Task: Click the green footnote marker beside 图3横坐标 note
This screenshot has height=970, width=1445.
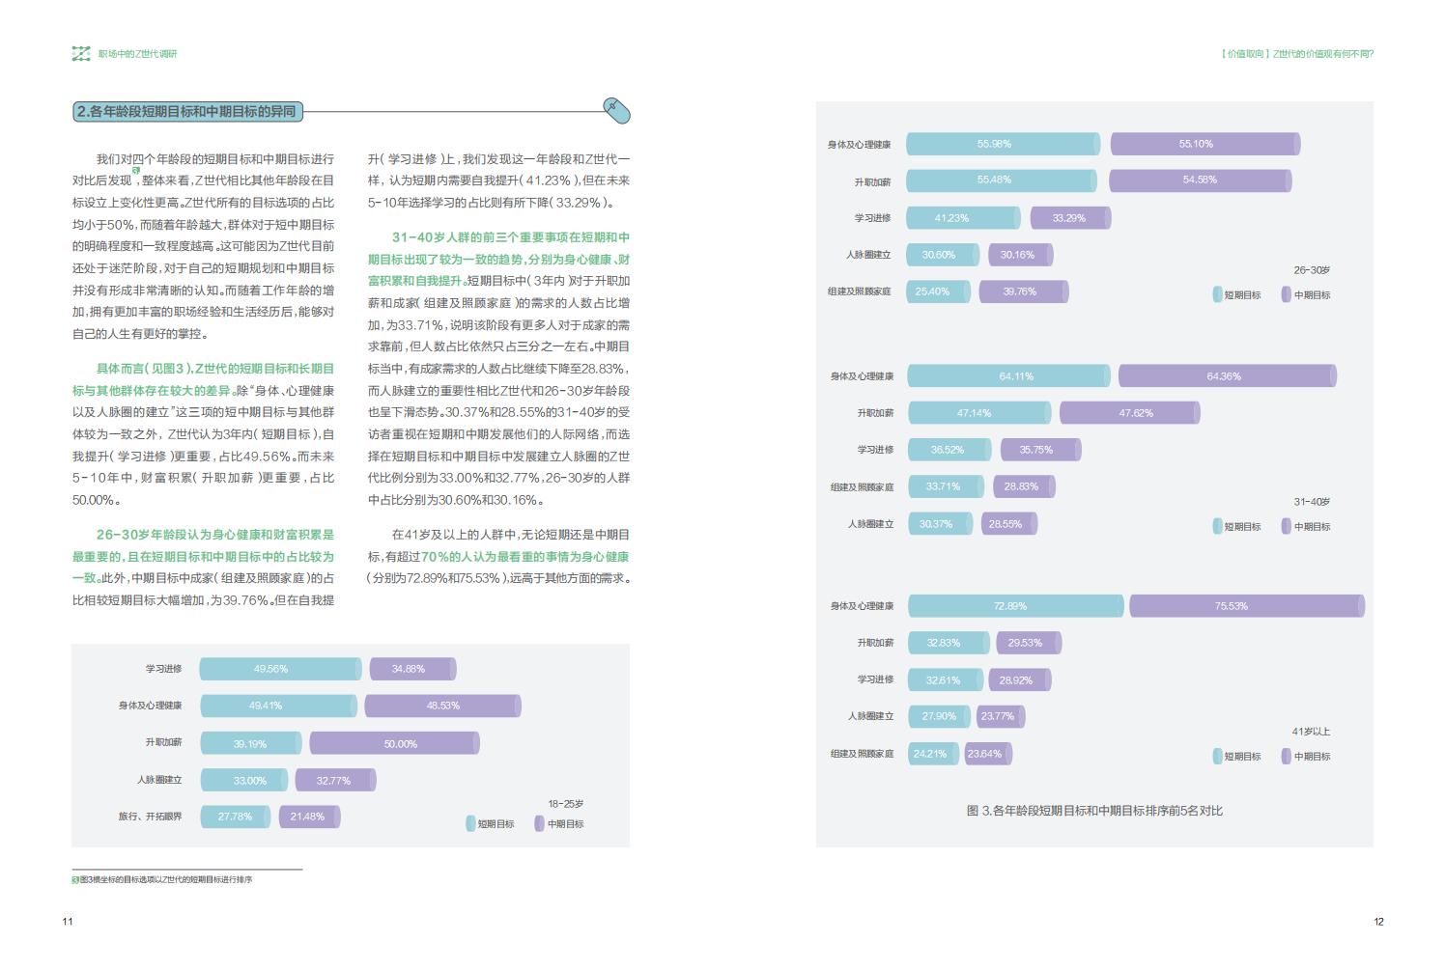Action: [x=75, y=879]
